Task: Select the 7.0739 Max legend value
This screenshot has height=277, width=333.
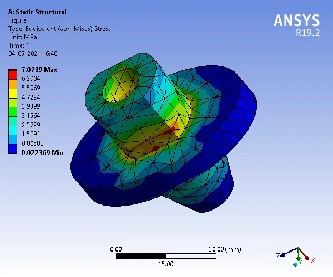Action: 39,69
